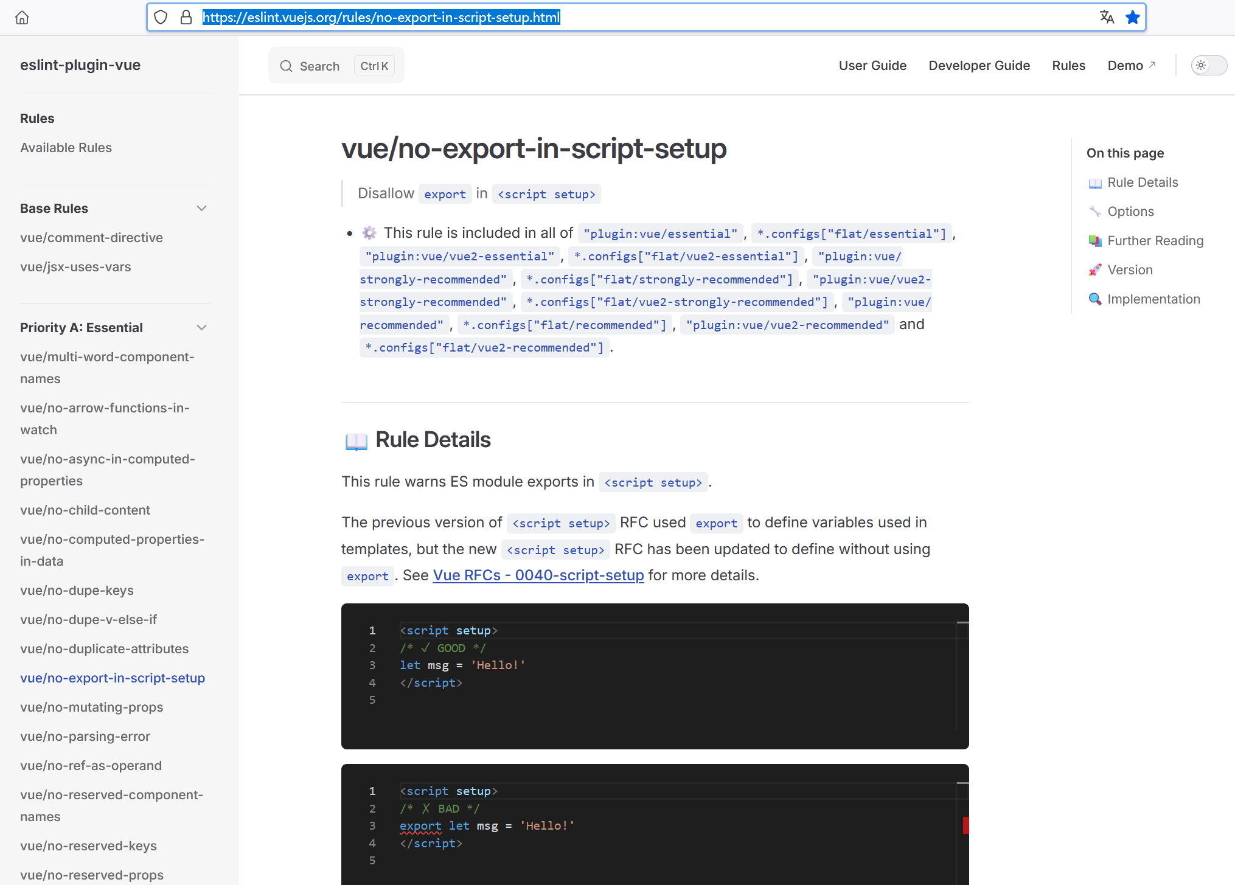This screenshot has width=1235, height=885.
Task: Collapse the Priority A: Essential section
Action: (x=201, y=327)
